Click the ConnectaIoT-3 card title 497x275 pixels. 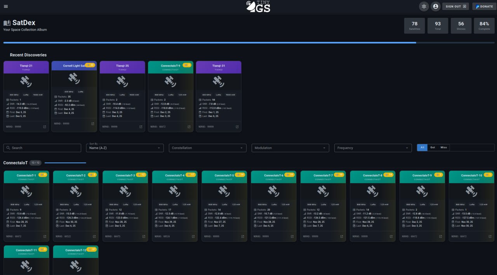click(125, 175)
